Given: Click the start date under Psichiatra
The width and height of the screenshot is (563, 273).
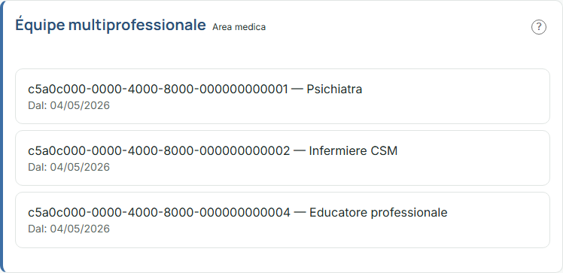Looking at the screenshot, I should (x=80, y=105).
